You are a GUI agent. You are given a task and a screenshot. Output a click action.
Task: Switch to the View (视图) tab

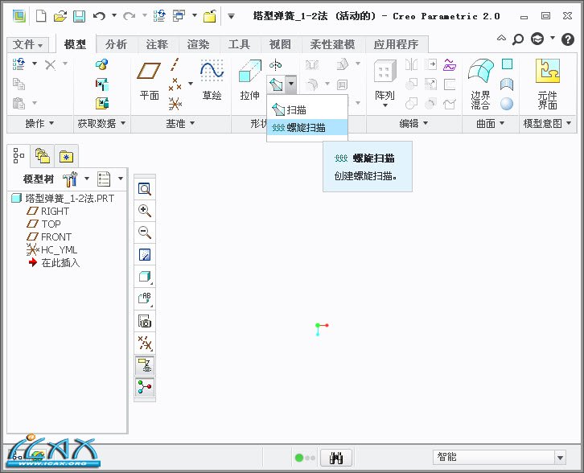coord(280,45)
